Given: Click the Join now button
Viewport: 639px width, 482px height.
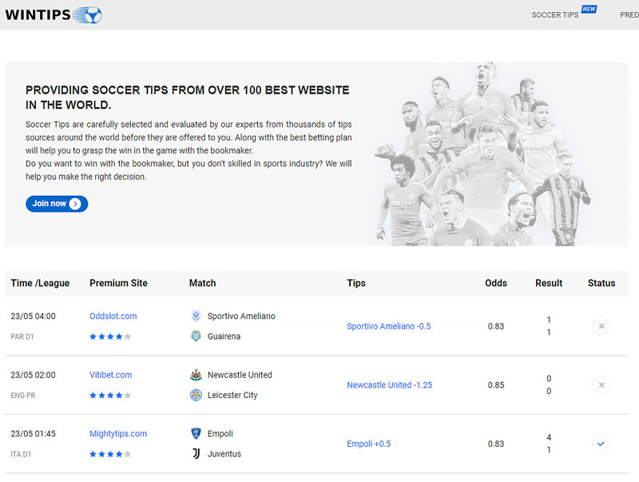Looking at the screenshot, I should click(57, 204).
